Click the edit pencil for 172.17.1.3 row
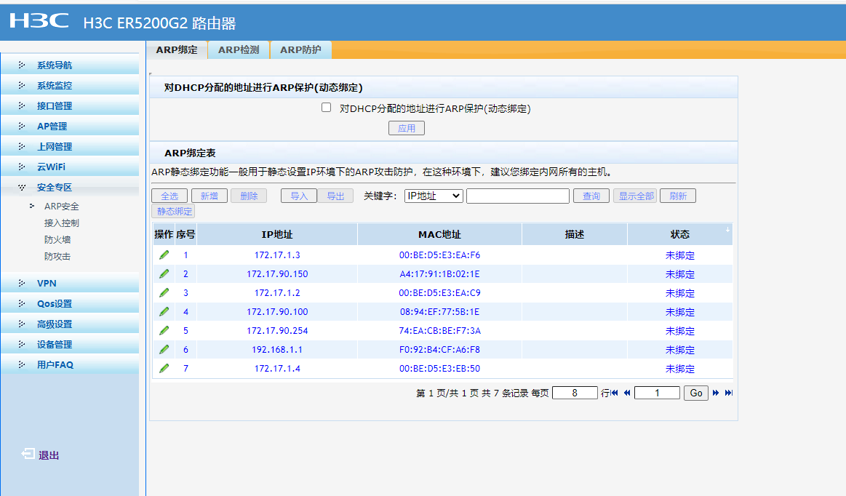 (164, 255)
